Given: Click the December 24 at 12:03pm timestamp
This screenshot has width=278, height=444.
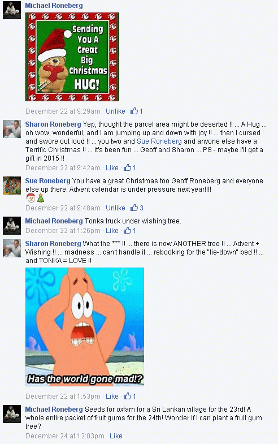Looking at the screenshot, I should pyautogui.click(x=65, y=436).
